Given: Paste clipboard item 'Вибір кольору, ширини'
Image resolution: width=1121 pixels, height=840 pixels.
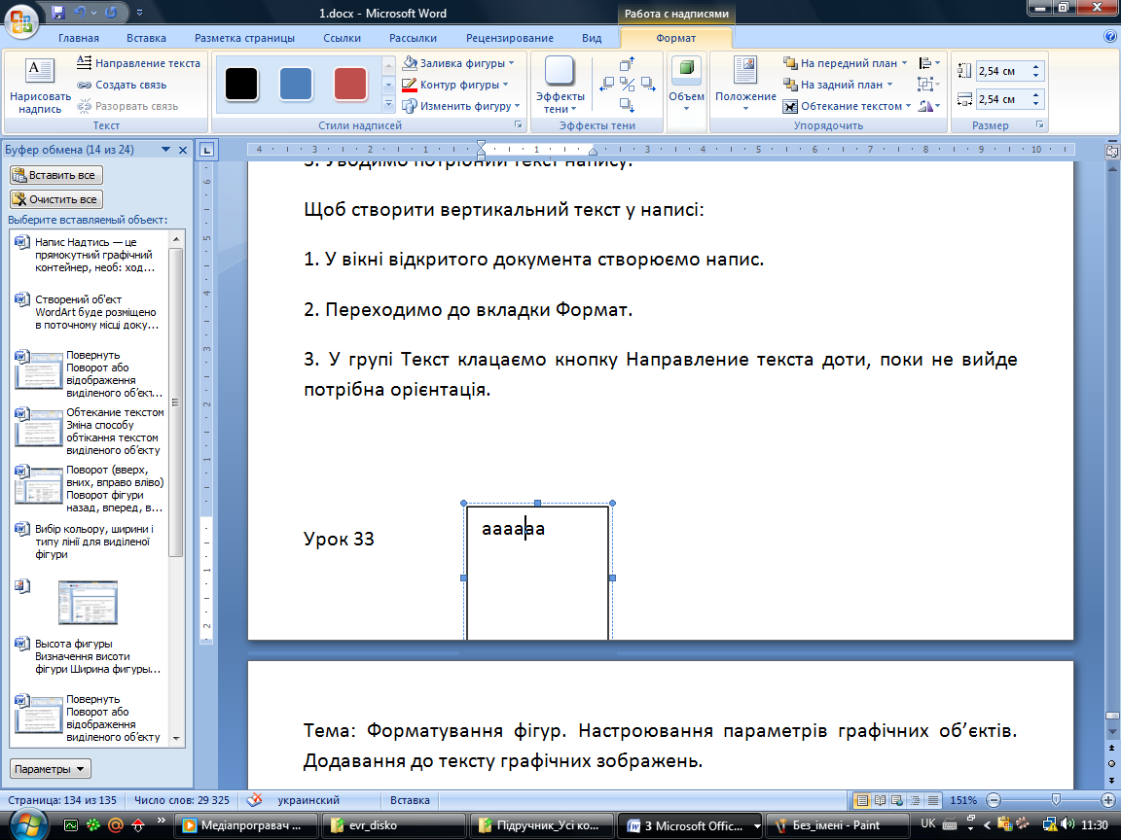Looking at the screenshot, I should (x=90, y=542).
